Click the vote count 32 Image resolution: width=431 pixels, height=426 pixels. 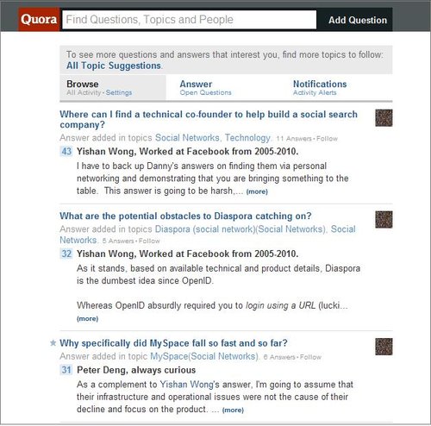pyautogui.click(x=66, y=254)
